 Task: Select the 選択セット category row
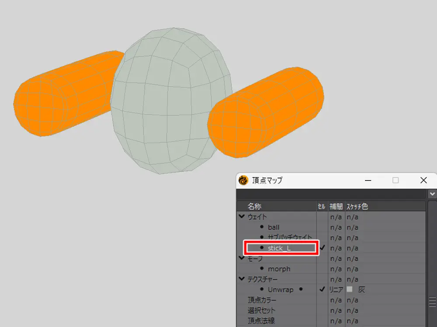pyautogui.click(x=262, y=310)
